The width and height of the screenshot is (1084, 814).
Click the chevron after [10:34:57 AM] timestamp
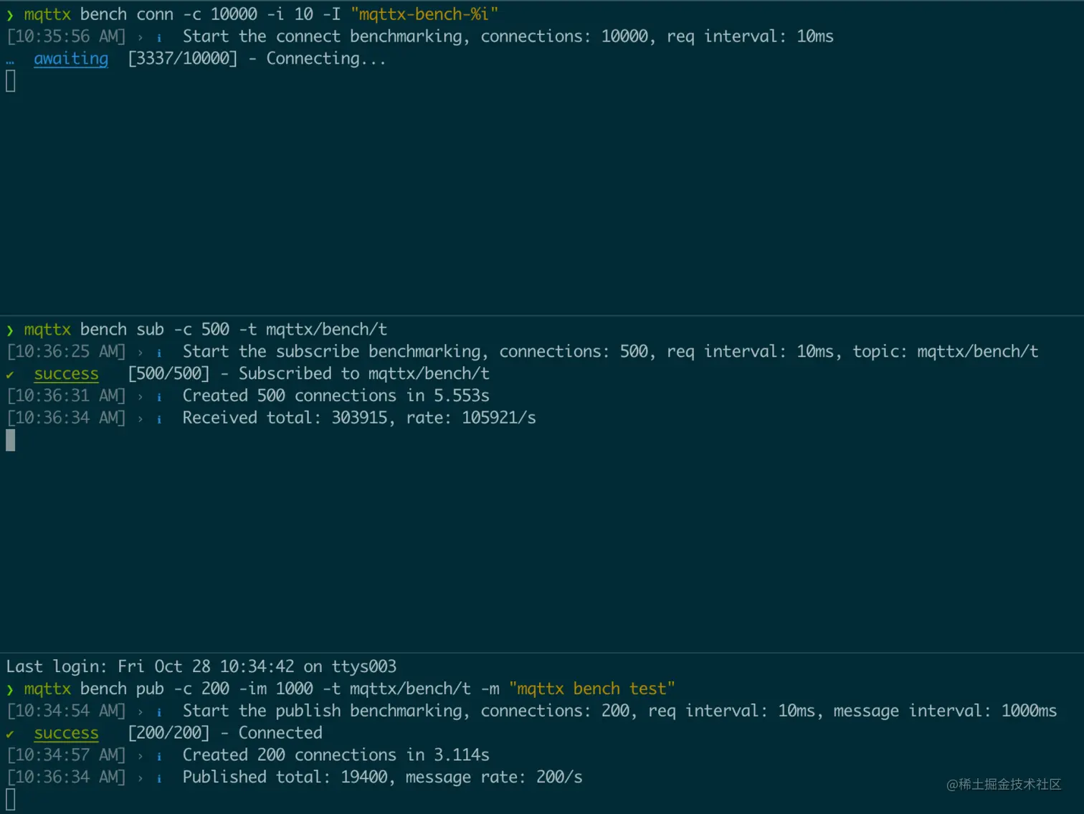click(140, 755)
